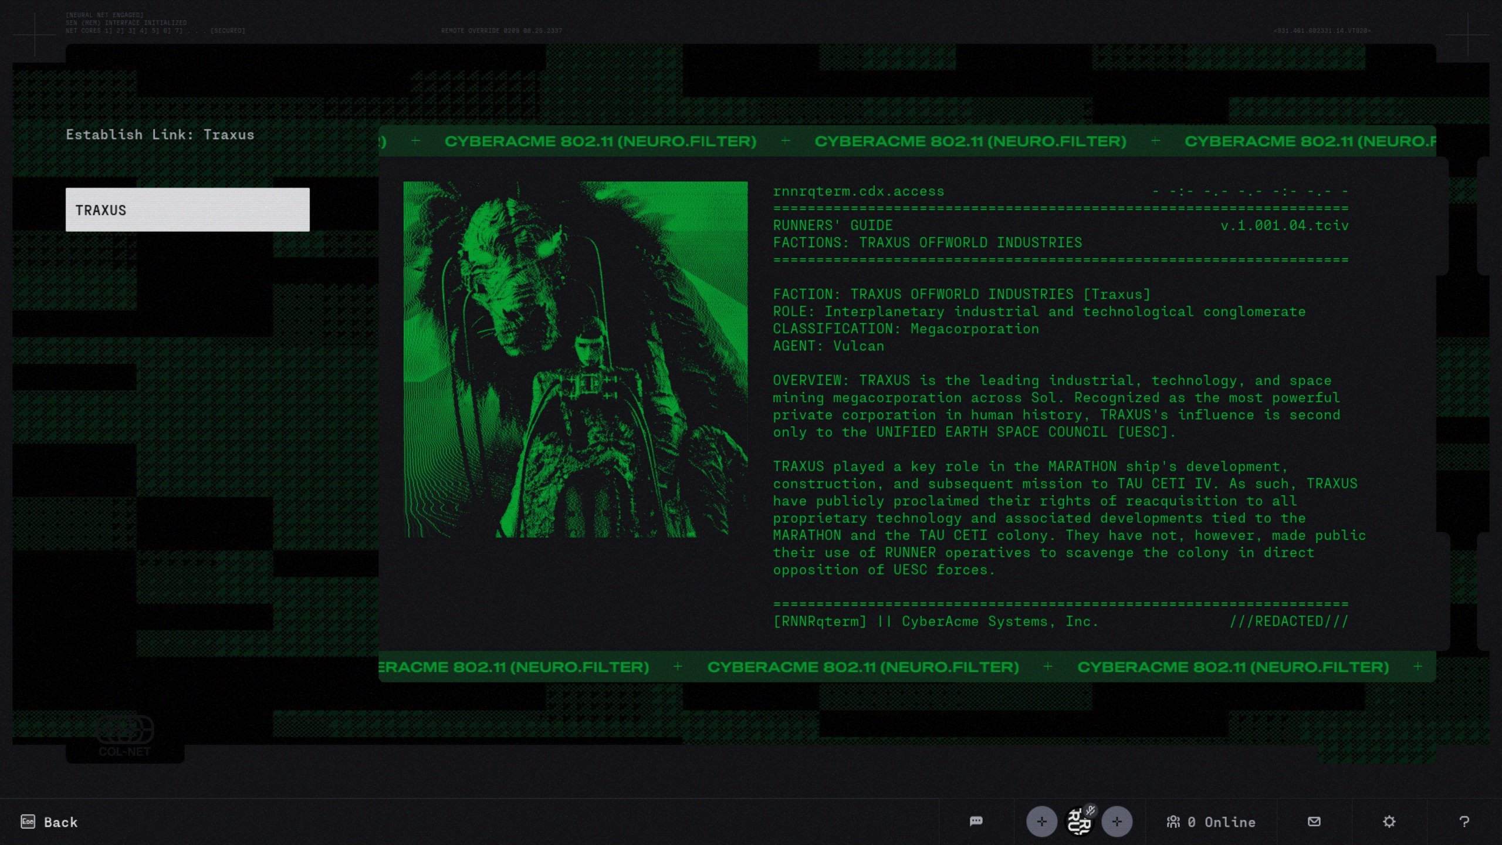The width and height of the screenshot is (1502, 845).
Task: Click the friends icon beside 0 Online
Action: click(1173, 822)
